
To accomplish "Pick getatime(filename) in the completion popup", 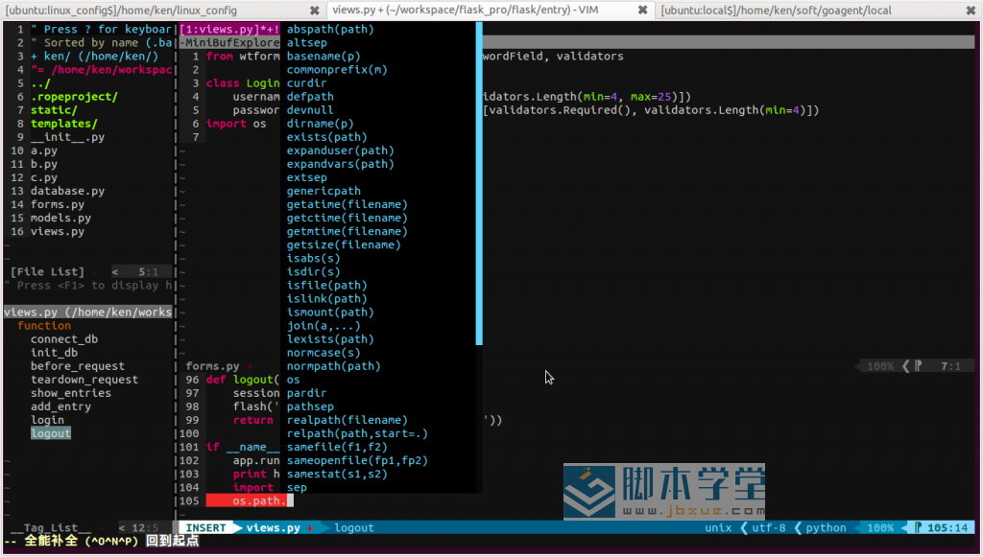I will [347, 204].
